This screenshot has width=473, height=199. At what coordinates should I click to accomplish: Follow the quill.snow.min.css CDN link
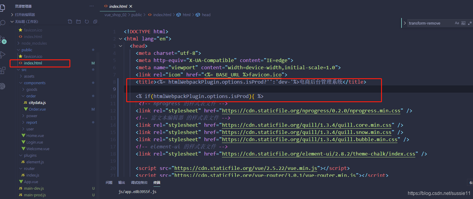pyautogui.click(x=307, y=132)
